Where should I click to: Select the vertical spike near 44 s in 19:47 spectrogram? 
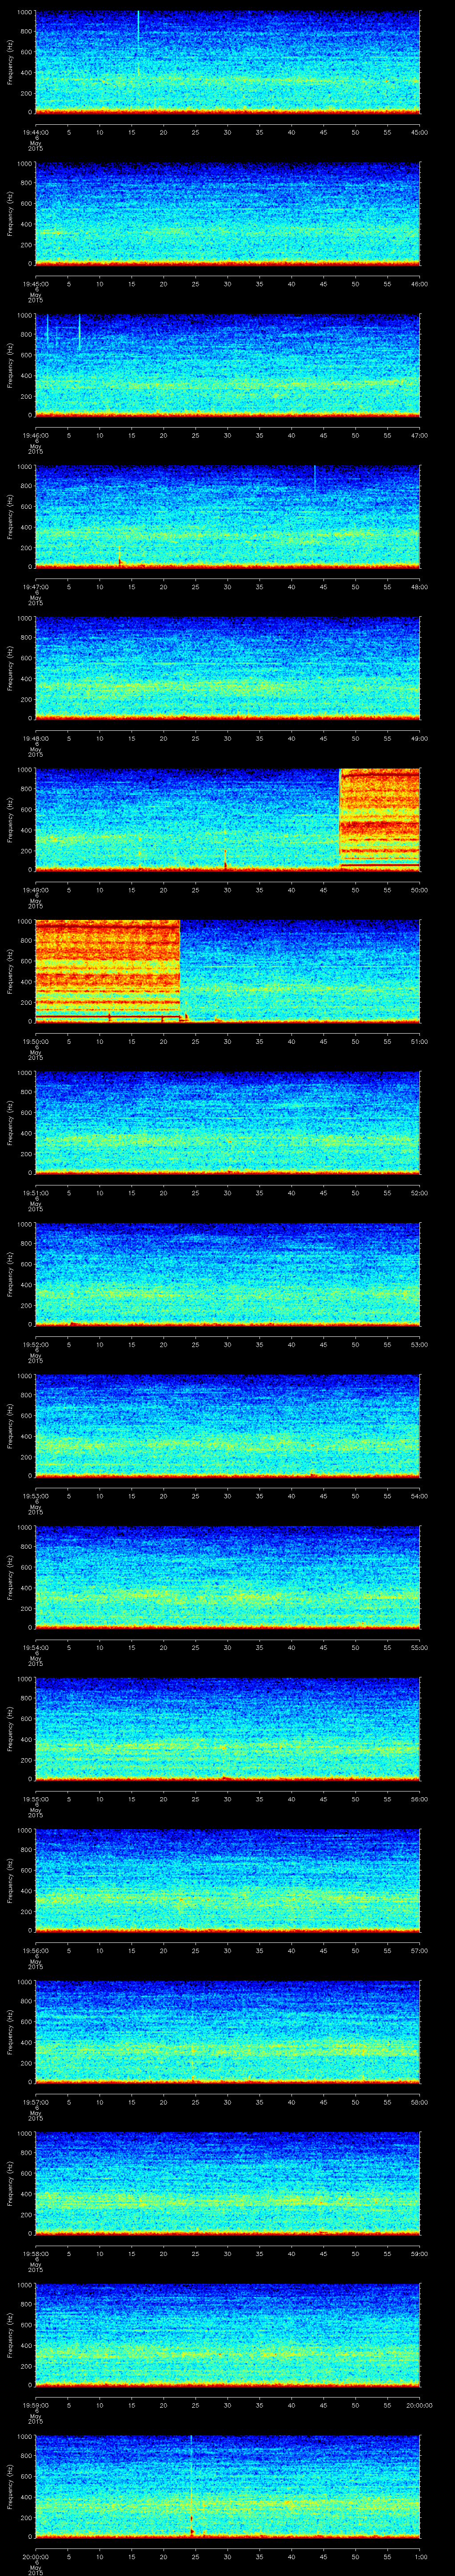pyautogui.click(x=315, y=479)
